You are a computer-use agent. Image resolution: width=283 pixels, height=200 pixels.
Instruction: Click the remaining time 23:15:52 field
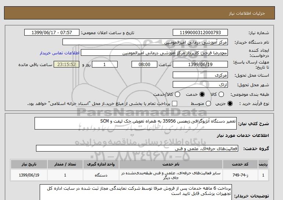pos(67,64)
